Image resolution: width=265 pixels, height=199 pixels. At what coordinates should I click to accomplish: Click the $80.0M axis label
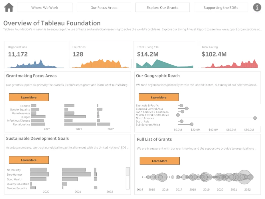[249, 130]
